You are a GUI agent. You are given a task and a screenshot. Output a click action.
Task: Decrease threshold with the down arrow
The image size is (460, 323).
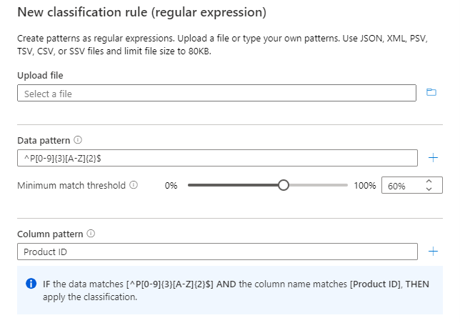click(x=429, y=189)
